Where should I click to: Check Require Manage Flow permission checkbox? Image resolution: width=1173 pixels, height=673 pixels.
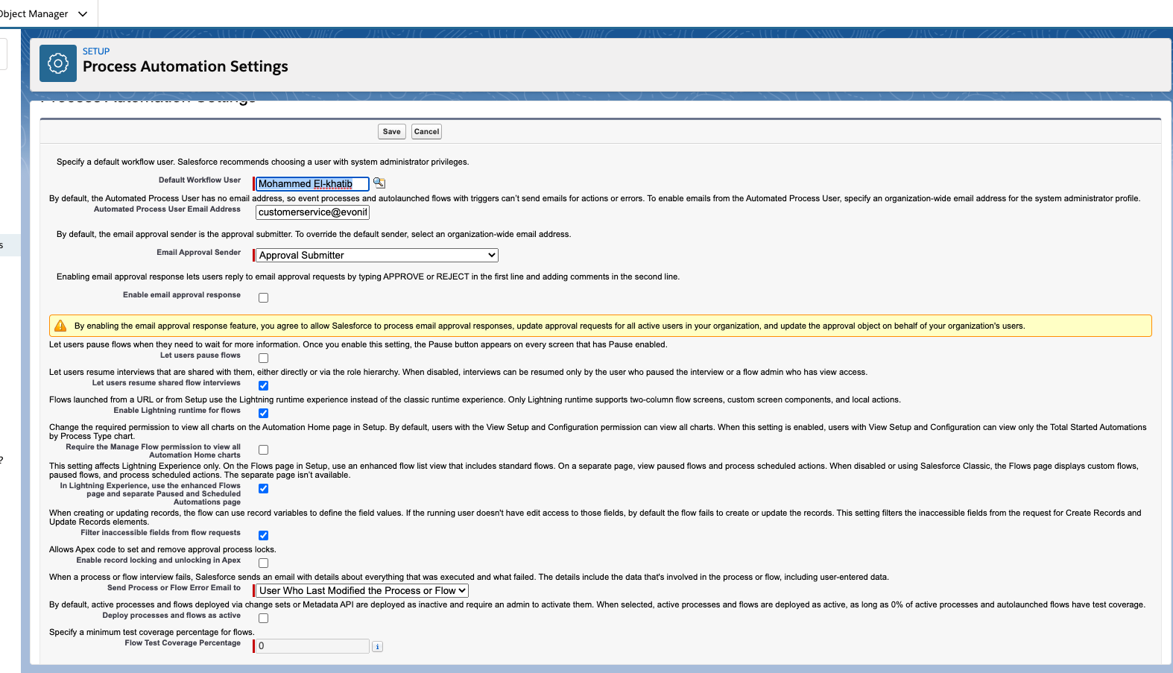tap(263, 450)
